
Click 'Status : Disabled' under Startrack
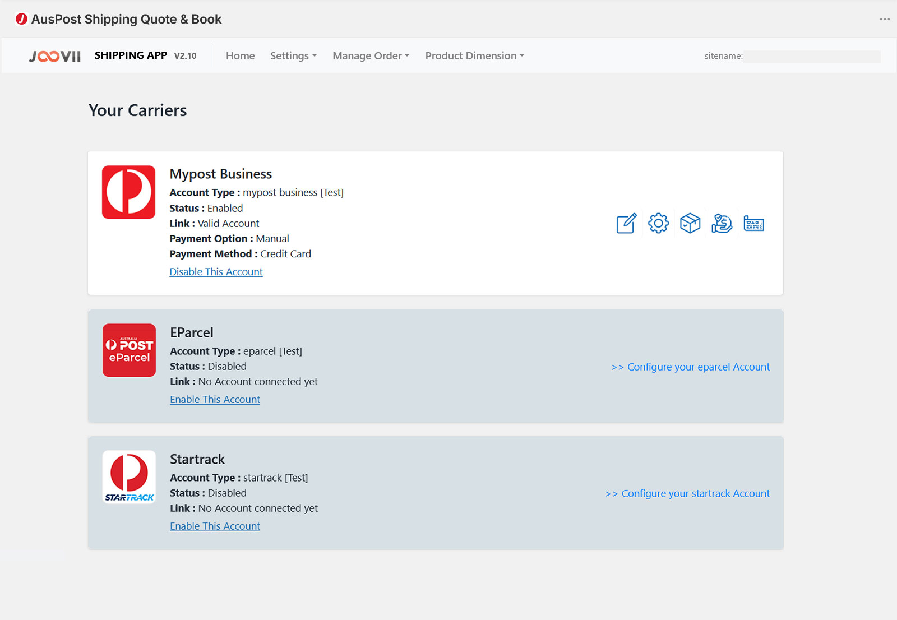point(209,493)
